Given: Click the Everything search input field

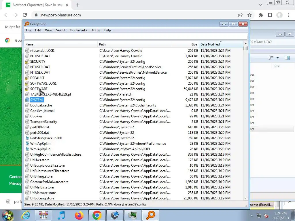Looking at the screenshot, I should [x=136, y=37].
